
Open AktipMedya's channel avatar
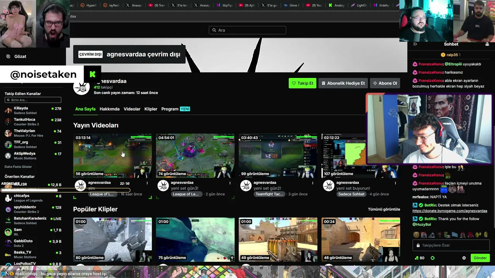[8, 156]
